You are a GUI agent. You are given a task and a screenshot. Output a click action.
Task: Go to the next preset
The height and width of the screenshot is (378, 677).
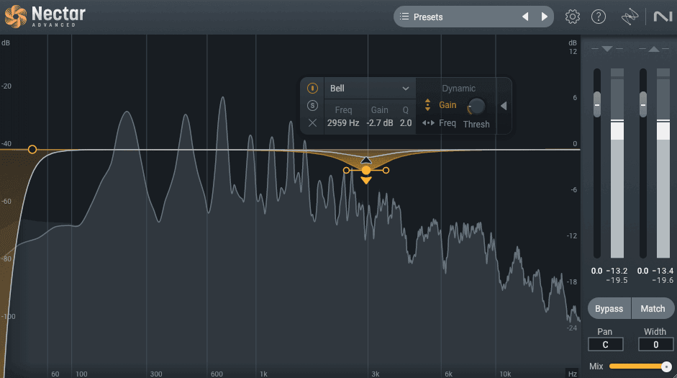545,17
